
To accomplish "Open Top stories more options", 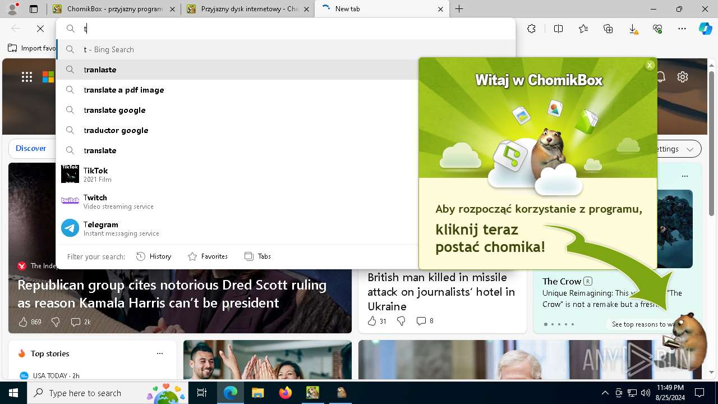I will pyautogui.click(x=160, y=353).
